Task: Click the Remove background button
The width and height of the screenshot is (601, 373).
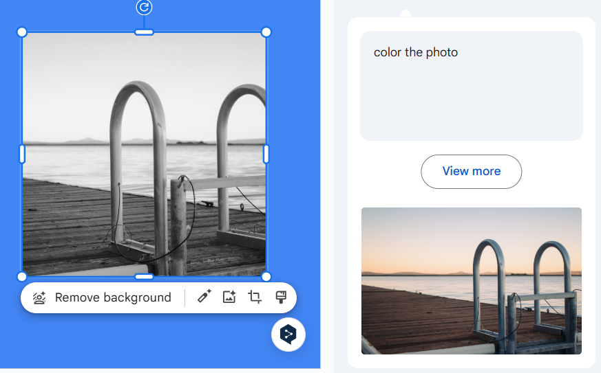Action: (102, 297)
